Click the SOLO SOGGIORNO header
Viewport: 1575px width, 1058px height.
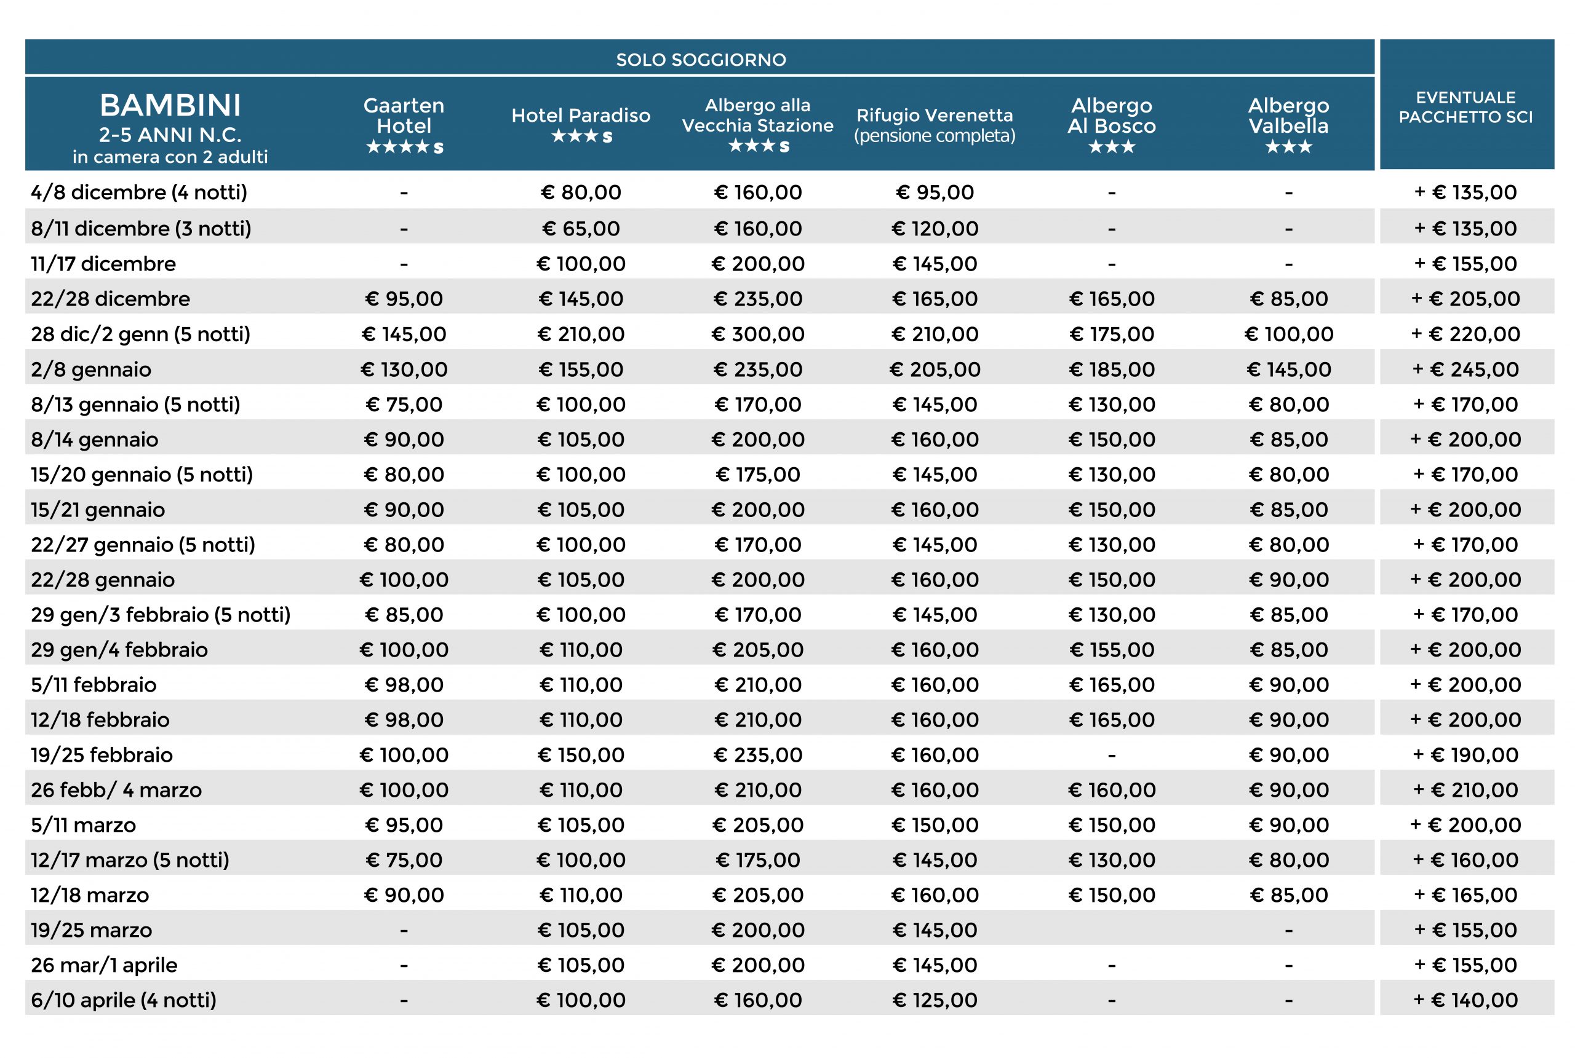[701, 60]
